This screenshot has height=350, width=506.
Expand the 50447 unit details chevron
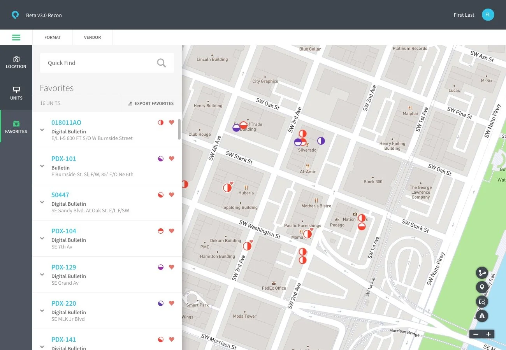(42, 202)
